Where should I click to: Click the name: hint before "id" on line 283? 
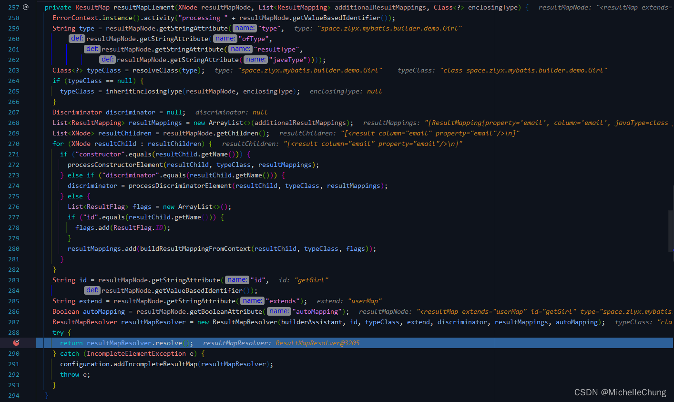(x=237, y=280)
